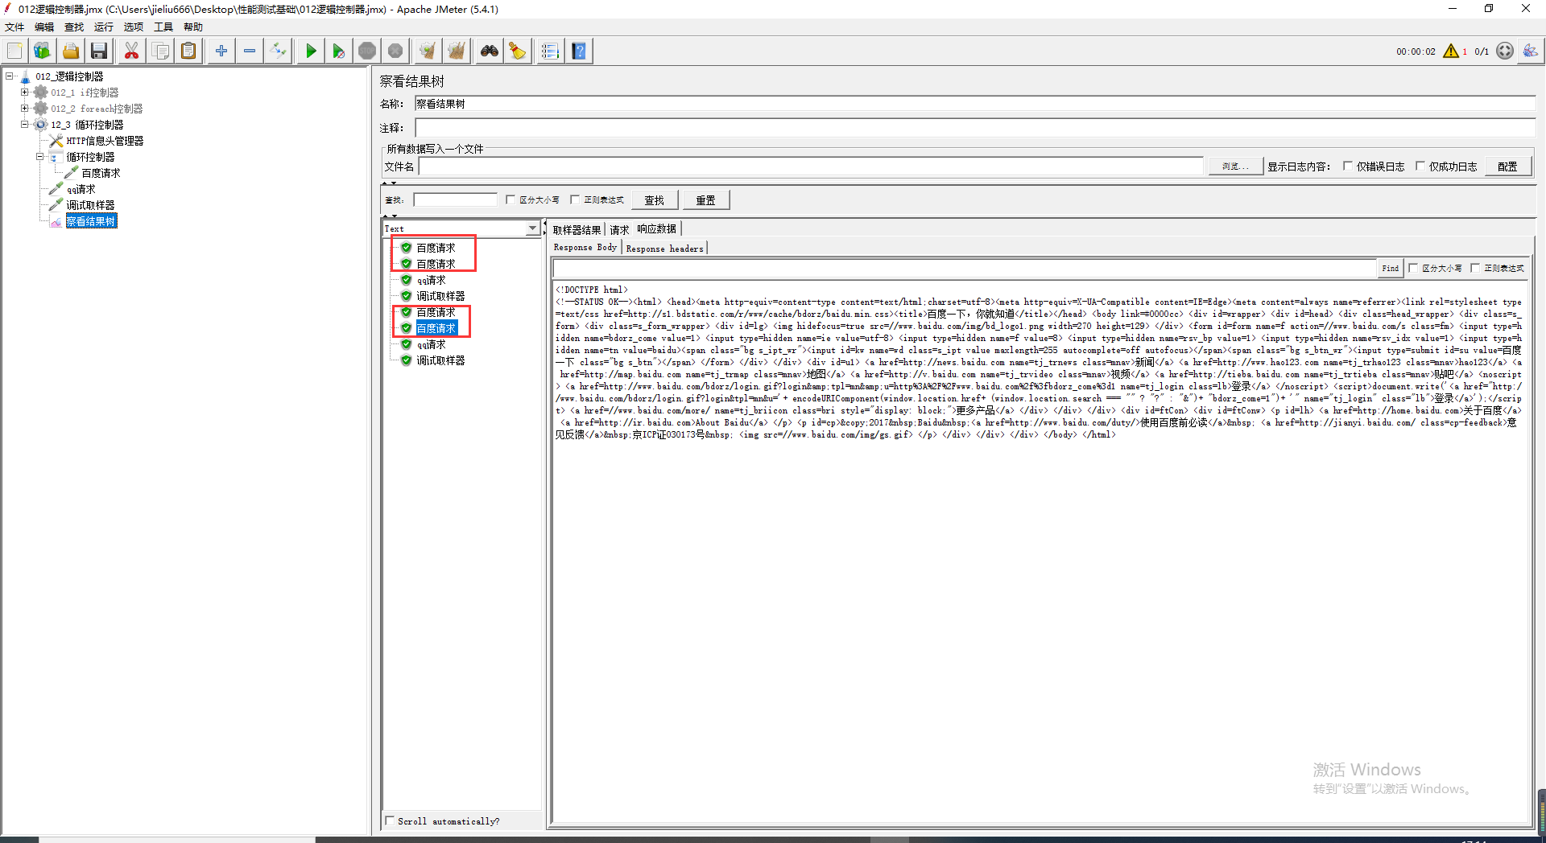Viewport: 1546px width, 843px height.
Task: Click the Stop sign icon
Action: [367, 51]
